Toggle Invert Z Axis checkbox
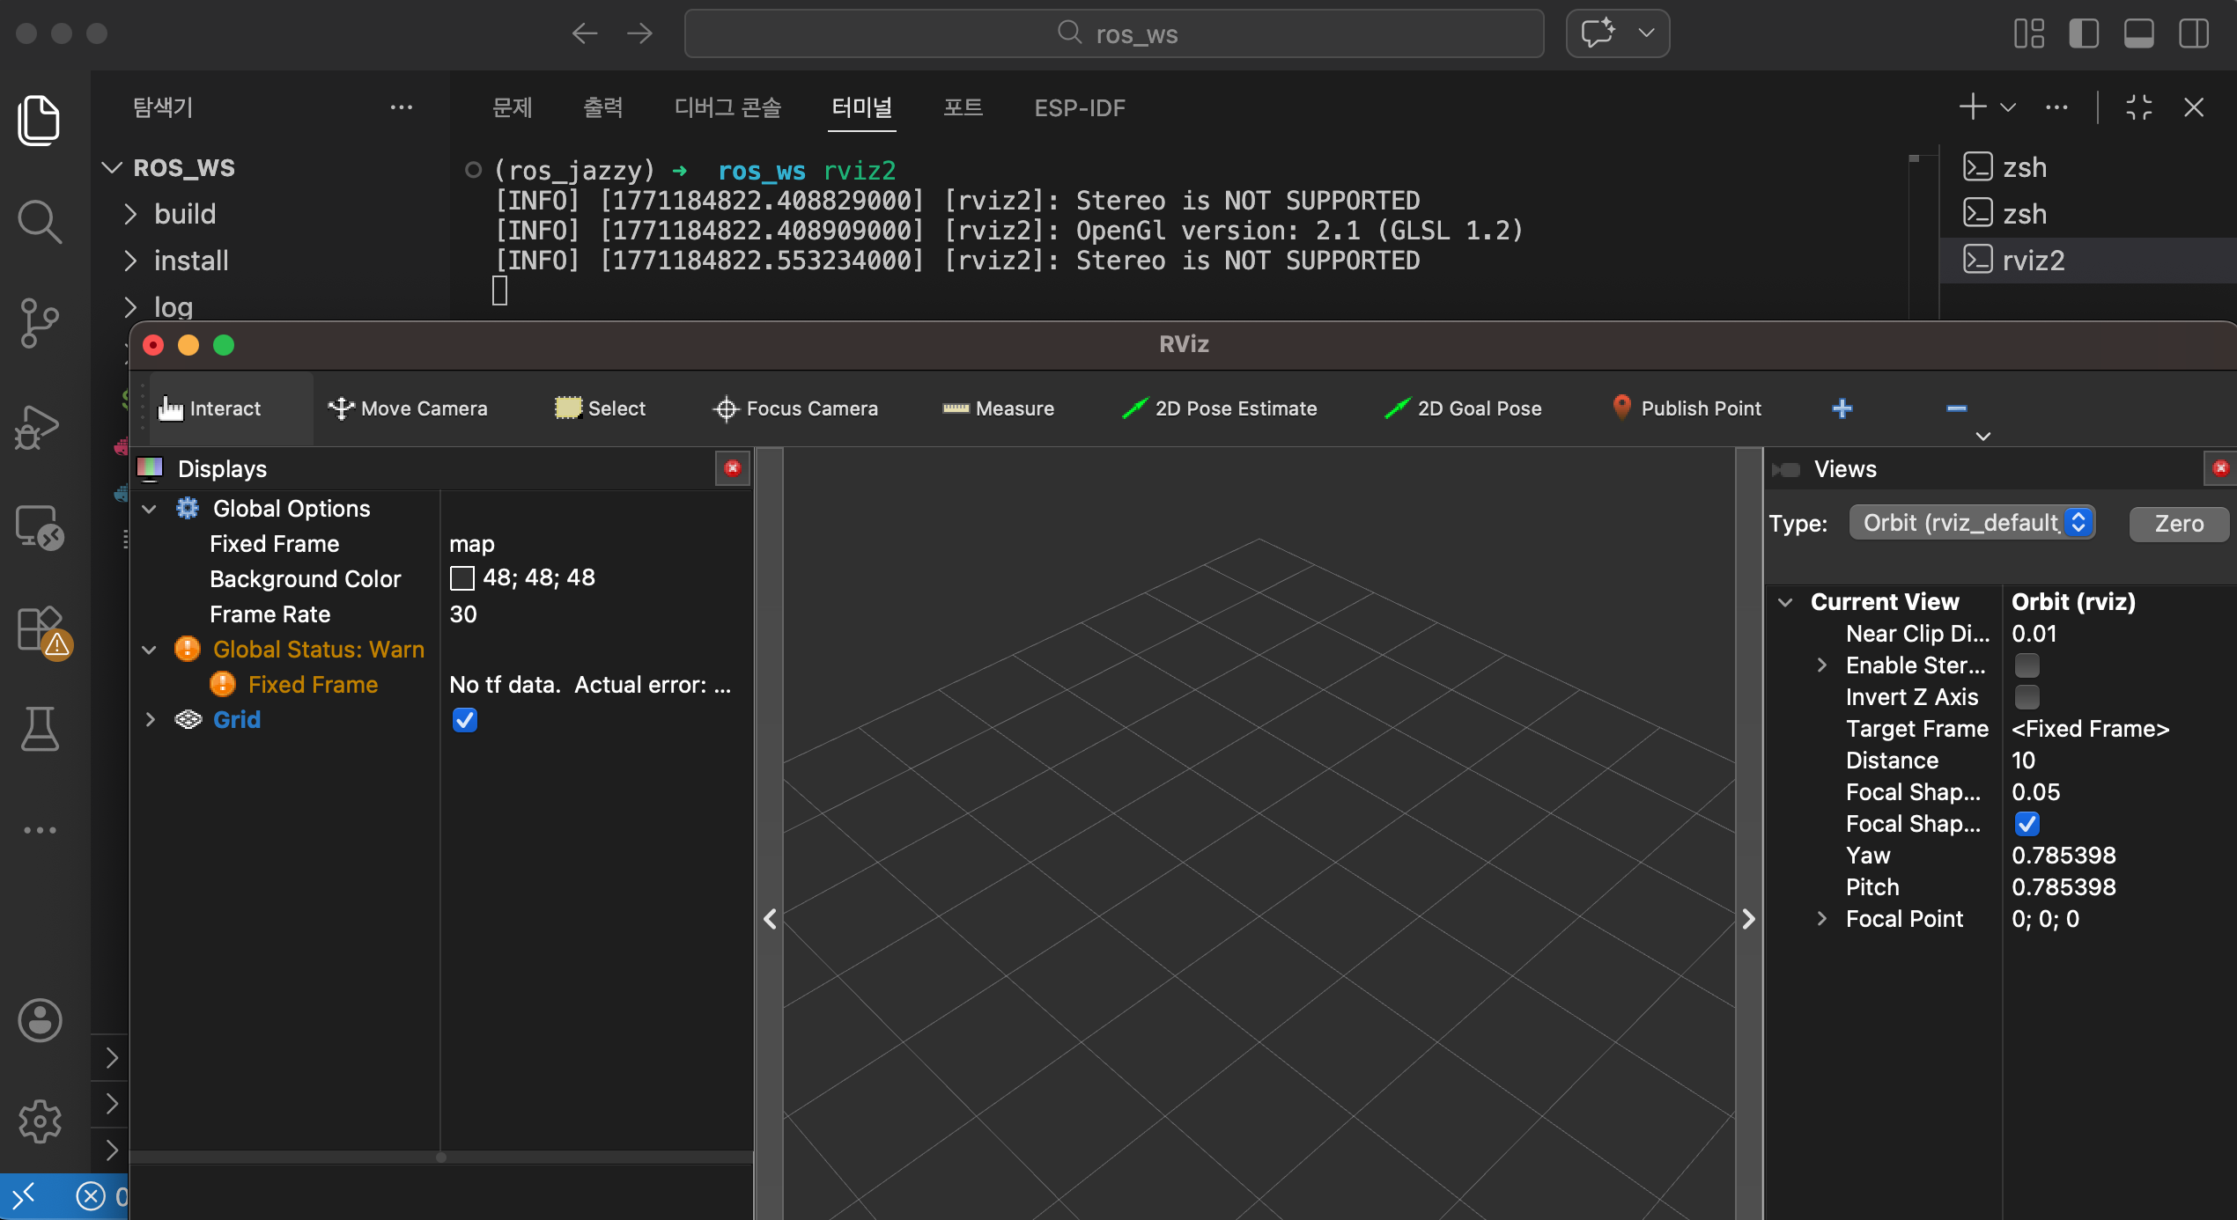The image size is (2237, 1220). (x=2027, y=697)
